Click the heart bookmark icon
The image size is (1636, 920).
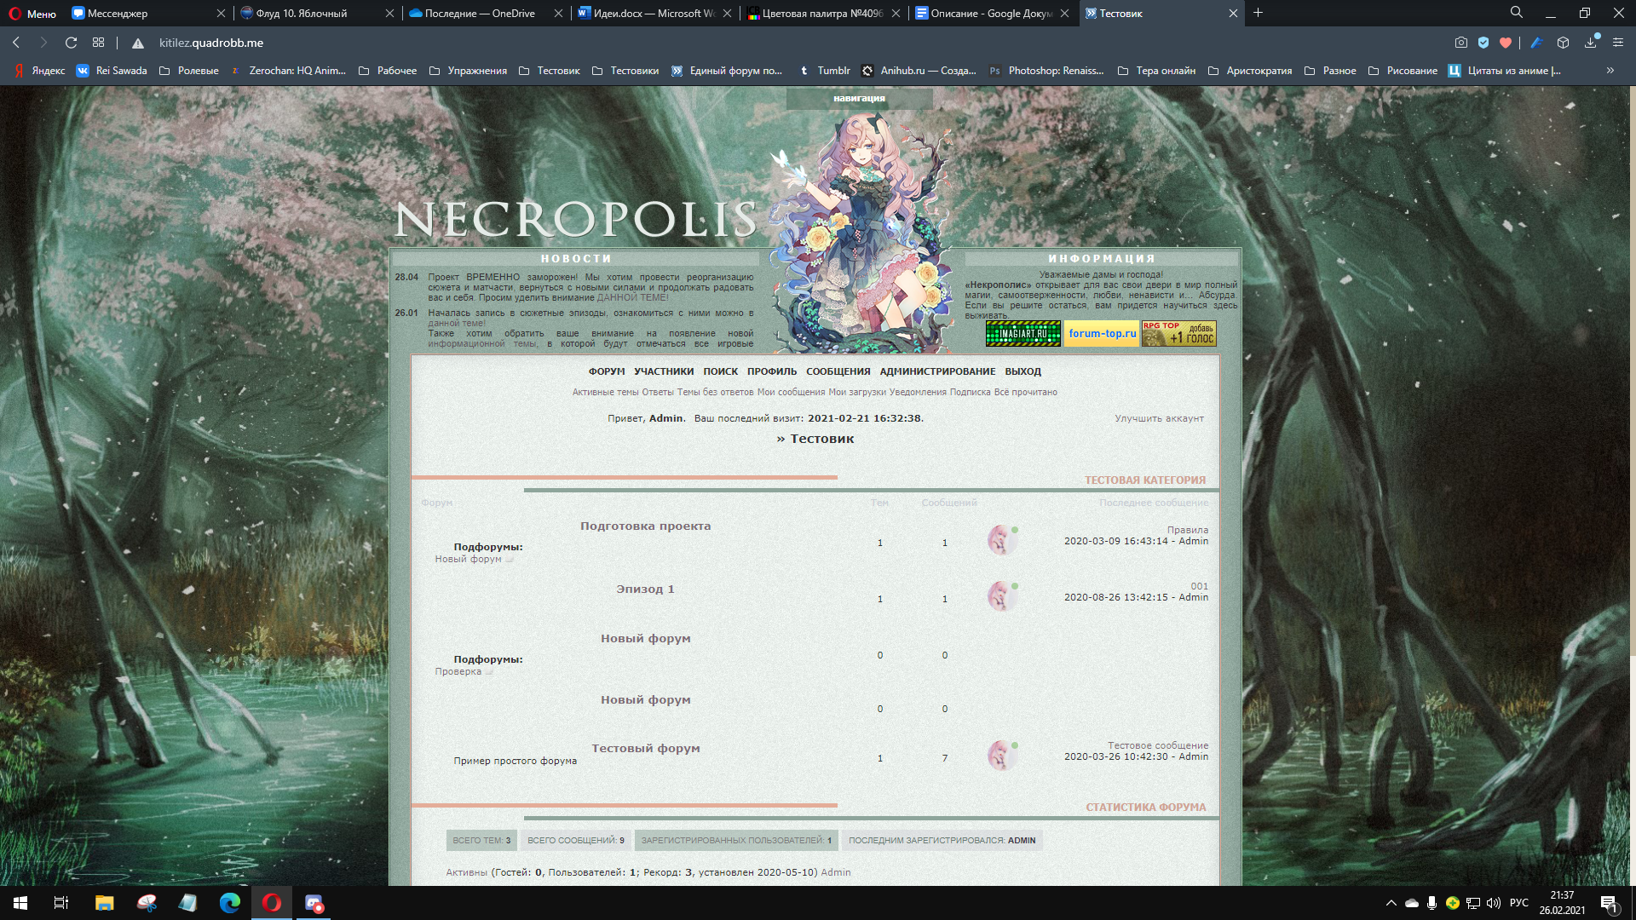pos(1506,43)
